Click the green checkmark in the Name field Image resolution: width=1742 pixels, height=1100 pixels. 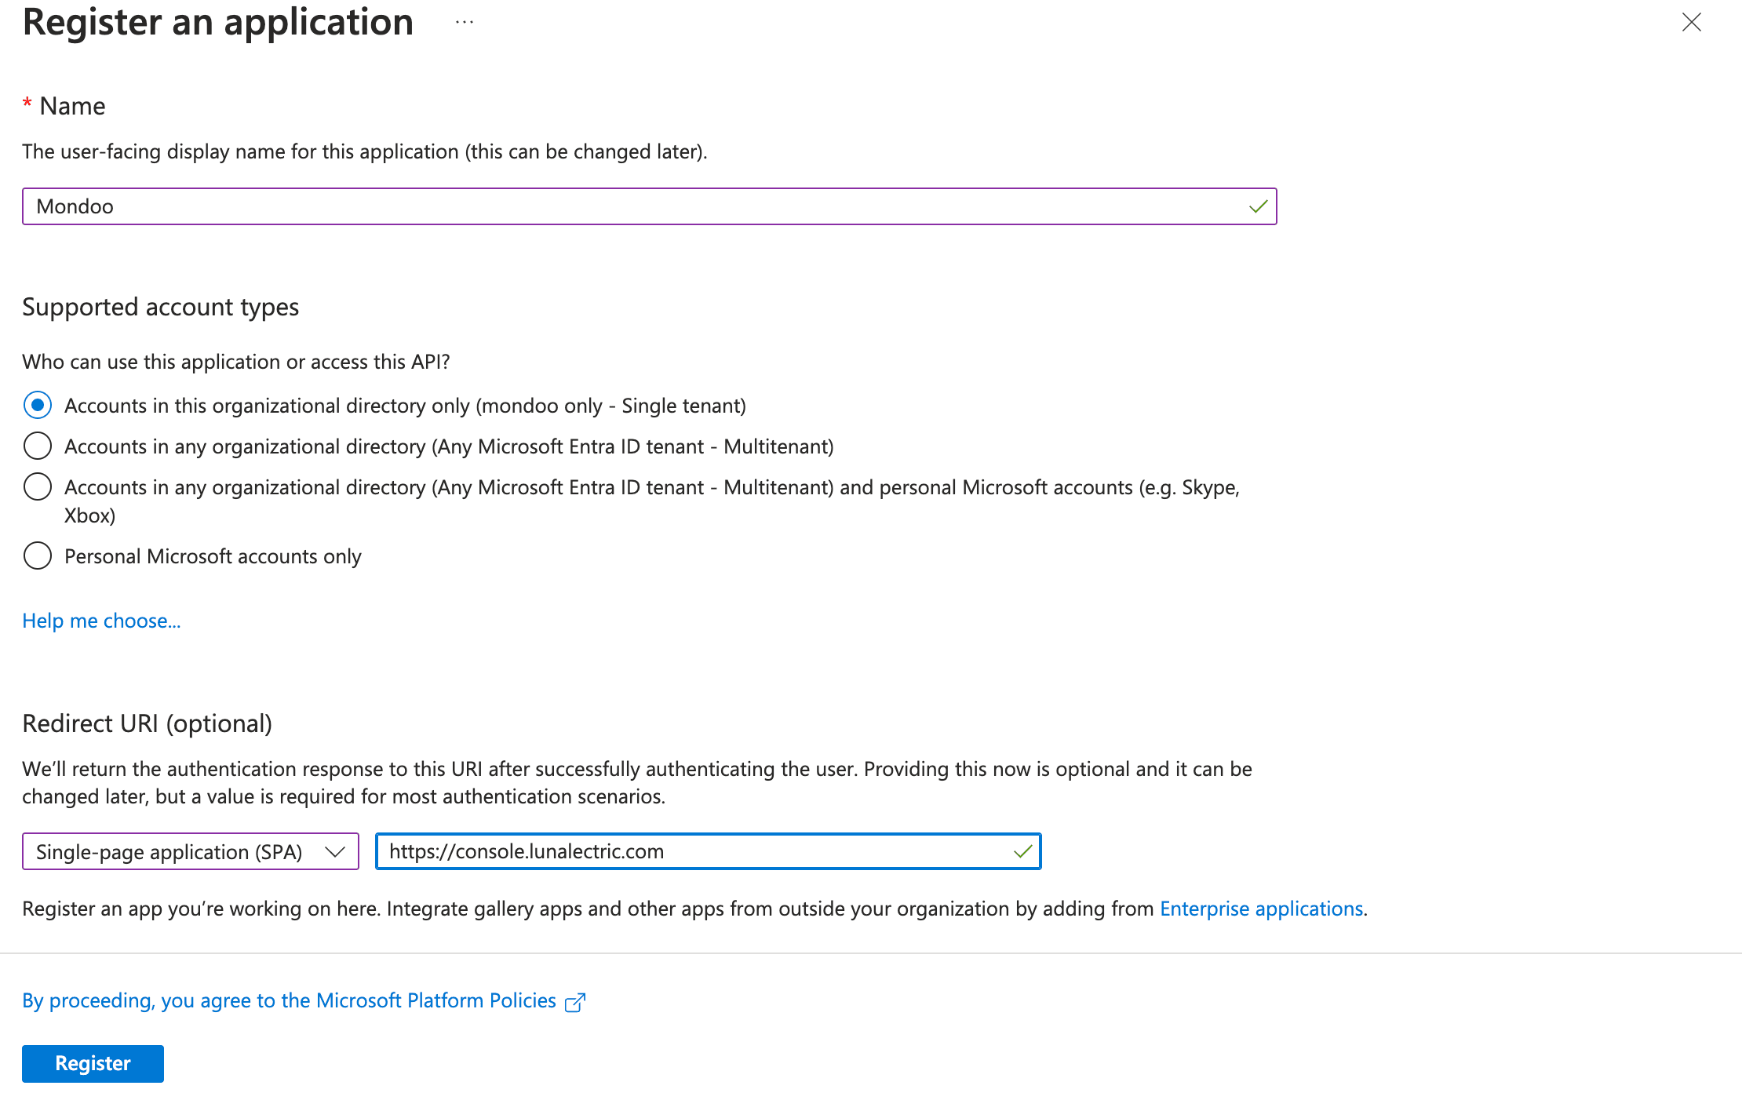tap(1258, 206)
